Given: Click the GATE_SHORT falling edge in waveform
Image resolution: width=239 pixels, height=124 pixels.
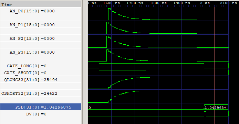Looking at the screenshot, I should (146, 72).
